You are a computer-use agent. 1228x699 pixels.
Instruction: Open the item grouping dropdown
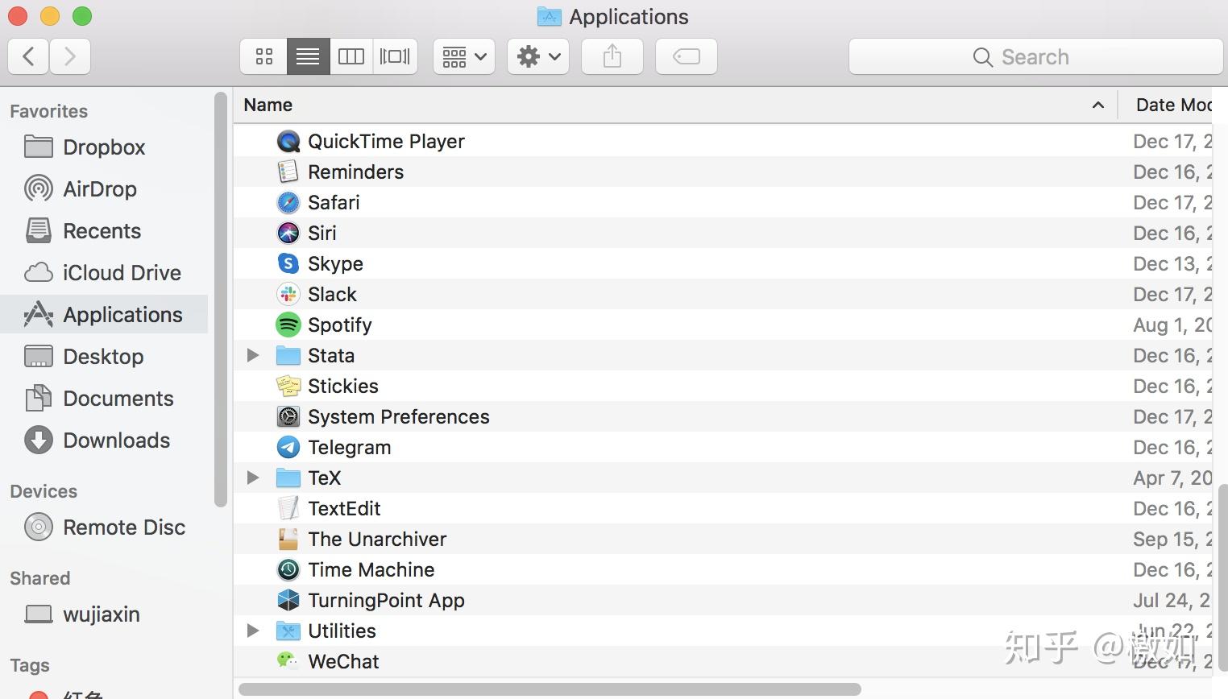[463, 56]
